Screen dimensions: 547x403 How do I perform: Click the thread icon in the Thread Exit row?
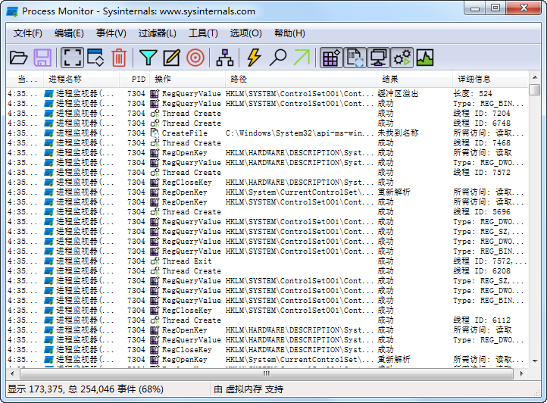click(x=155, y=261)
